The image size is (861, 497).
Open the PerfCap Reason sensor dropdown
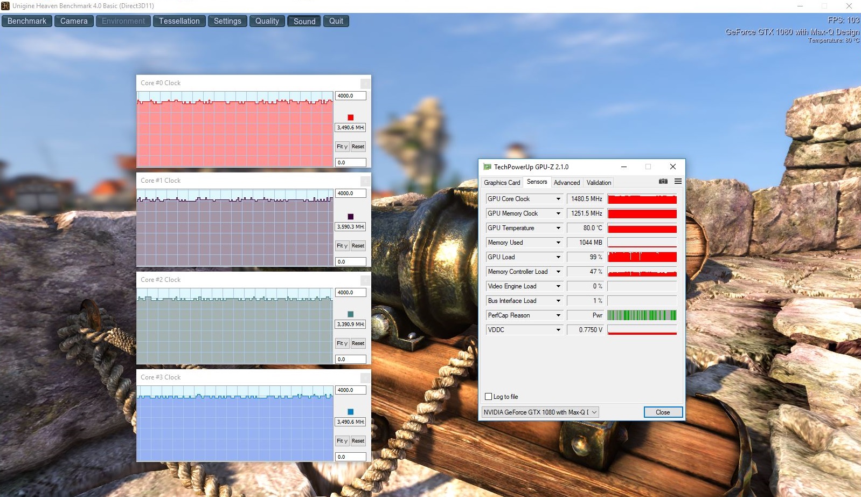click(x=558, y=315)
